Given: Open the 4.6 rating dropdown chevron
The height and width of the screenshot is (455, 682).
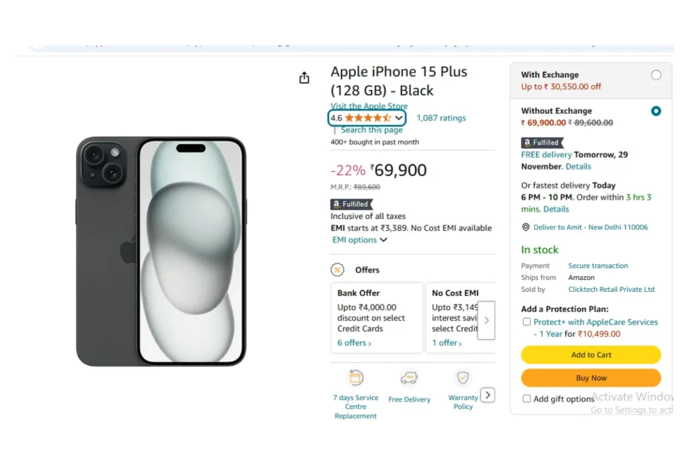Looking at the screenshot, I should click(x=398, y=118).
